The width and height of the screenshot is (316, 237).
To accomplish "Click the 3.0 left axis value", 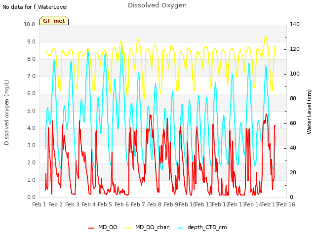I will [x=31, y=146].
